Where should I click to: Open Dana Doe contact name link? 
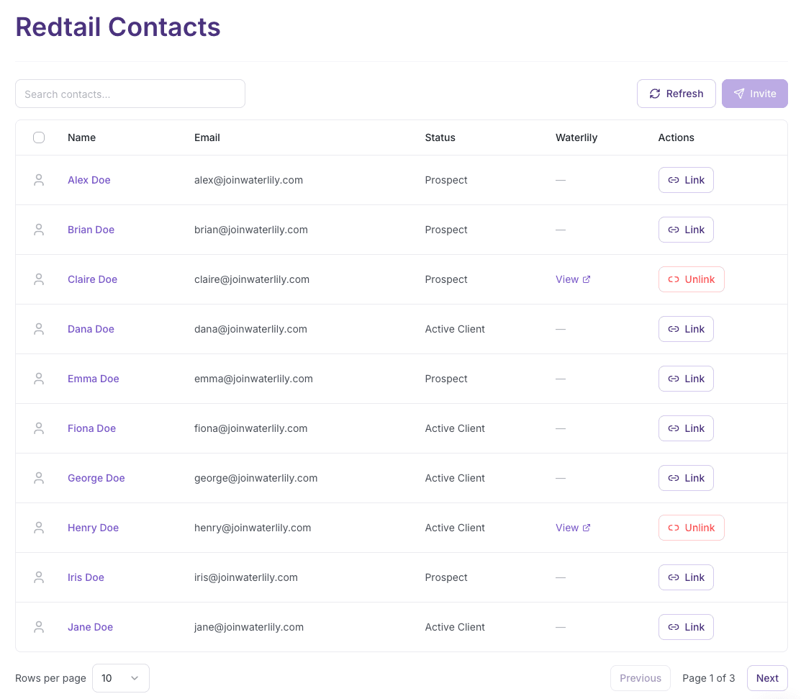tap(91, 328)
